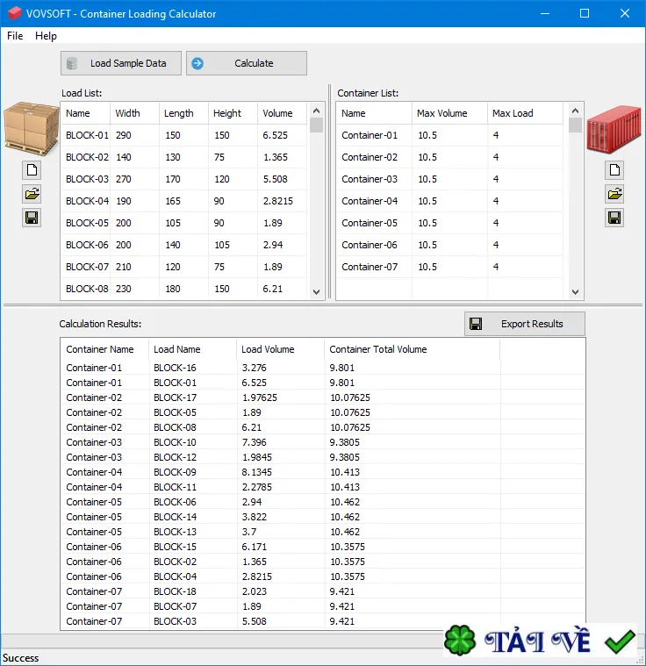Open the Help menu
This screenshot has width=646, height=666.
pyautogui.click(x=46, y=36)
